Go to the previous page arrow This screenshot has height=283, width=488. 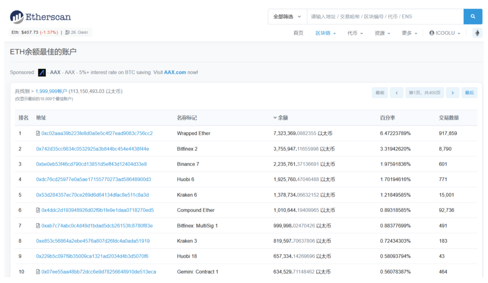point(397,93)
